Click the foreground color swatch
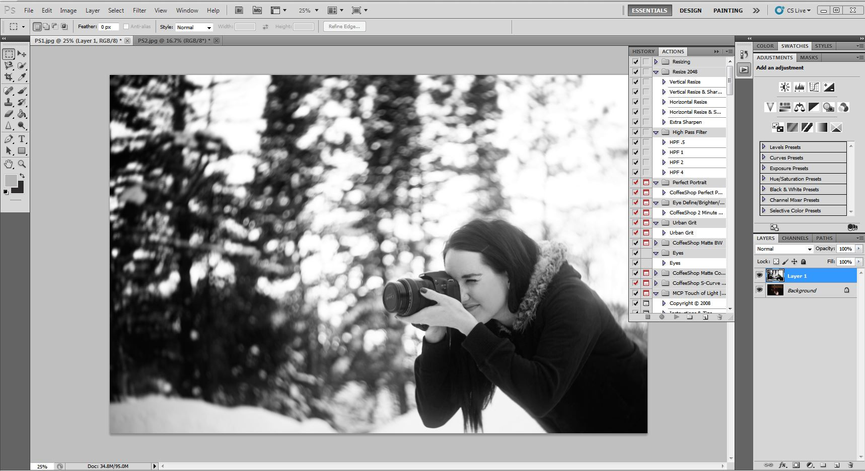Screen dimensions: 865x471 (11, 180)
